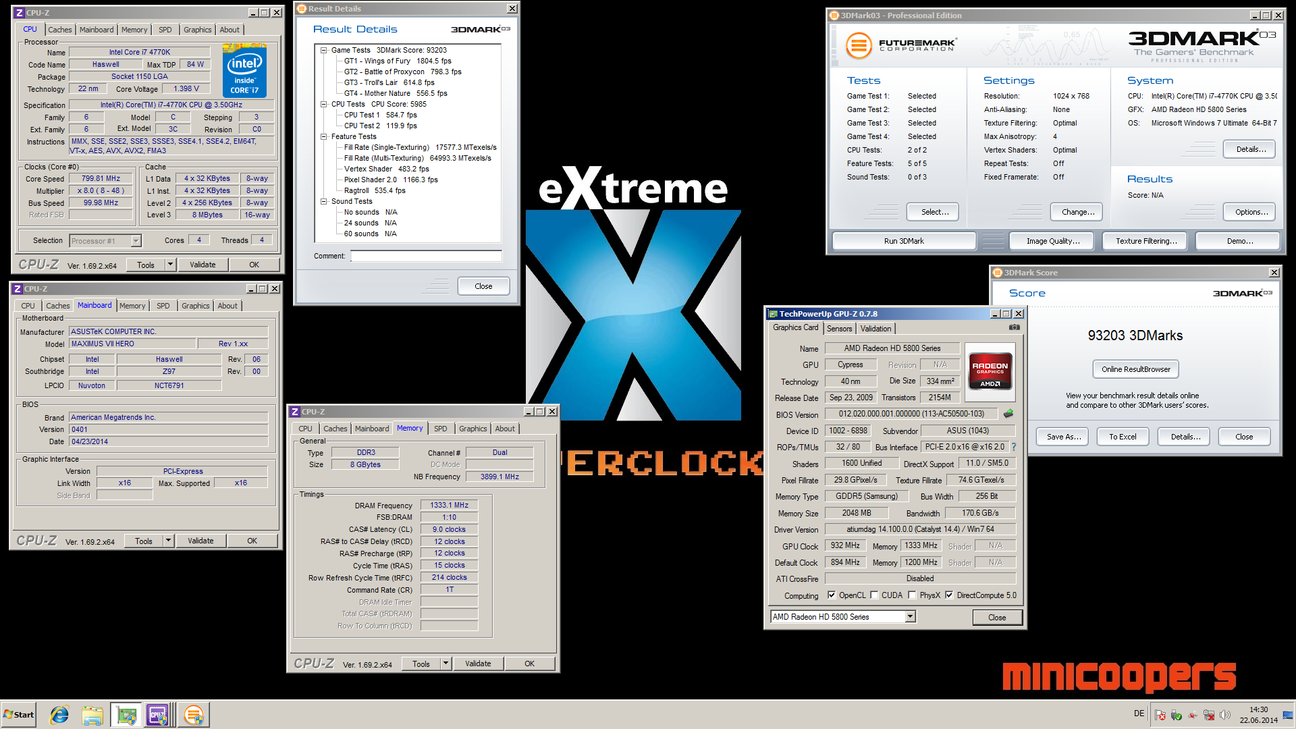
Task: Toggle the CUDA checkbox in GPU-Z
Action: point(874,595)
